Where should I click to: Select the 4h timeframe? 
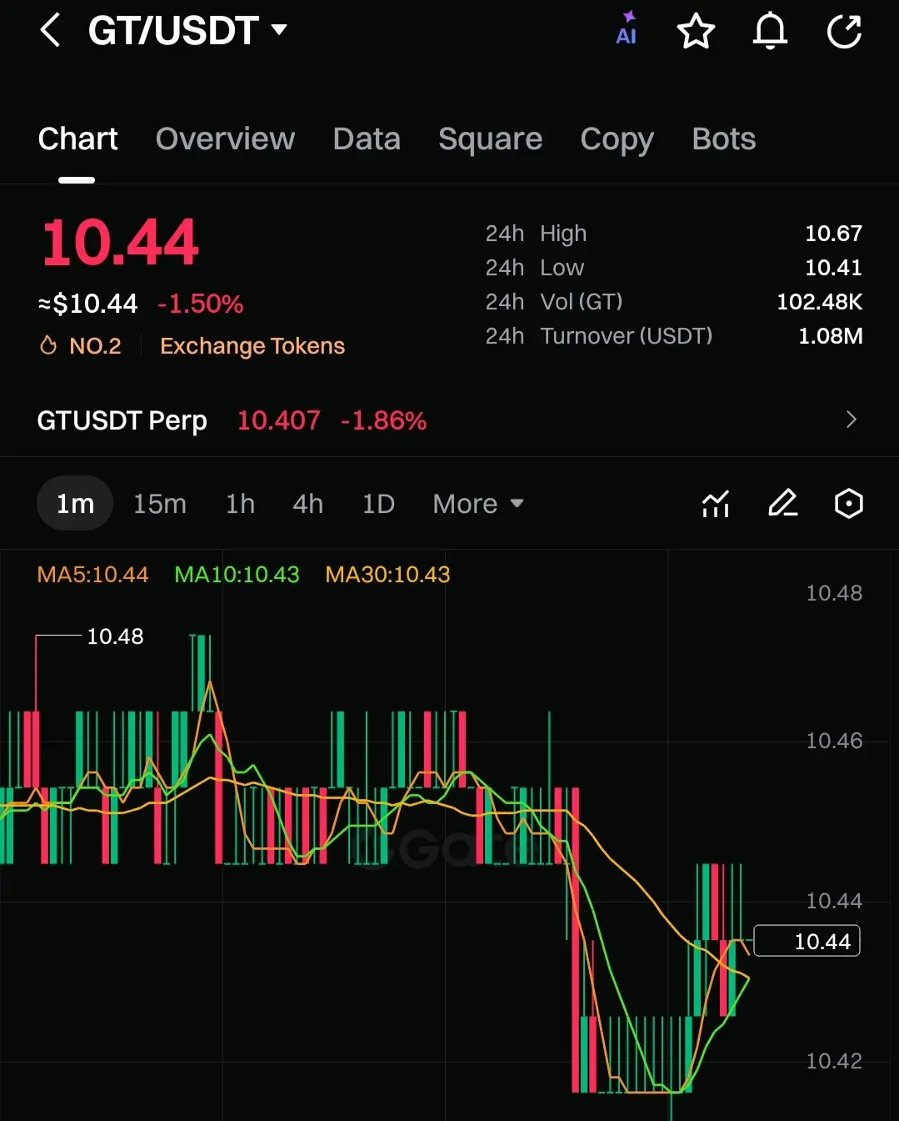pos(307,504)
